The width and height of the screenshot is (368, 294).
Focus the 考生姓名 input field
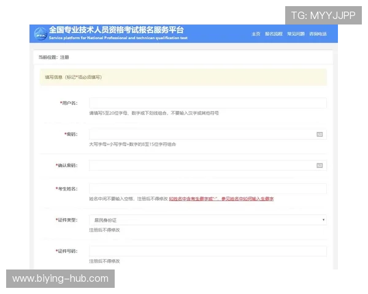pyautogui.click(x=208, y=189)
